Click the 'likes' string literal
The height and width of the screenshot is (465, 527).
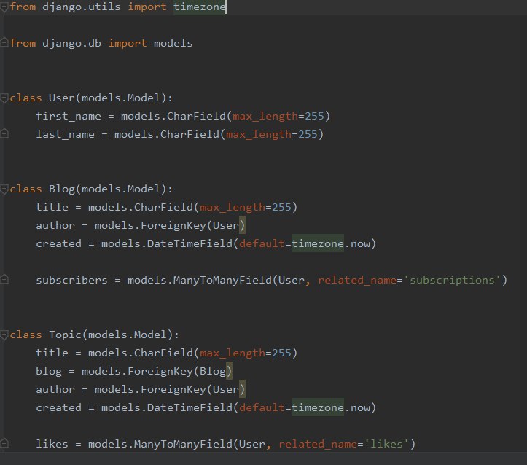point(386,444)
